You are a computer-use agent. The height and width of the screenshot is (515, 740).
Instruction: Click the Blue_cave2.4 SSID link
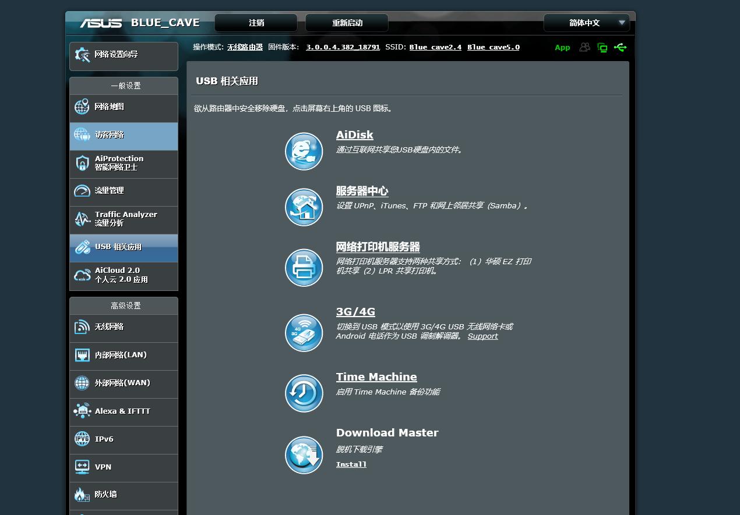[x=435, y=47]
